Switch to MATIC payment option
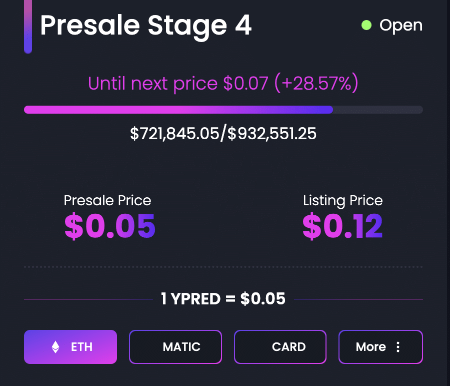Image resolution: width=450 pixels, height=386 pixels. 175,347
